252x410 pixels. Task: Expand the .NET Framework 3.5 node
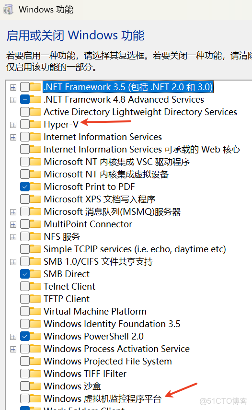tap(13, 87)
